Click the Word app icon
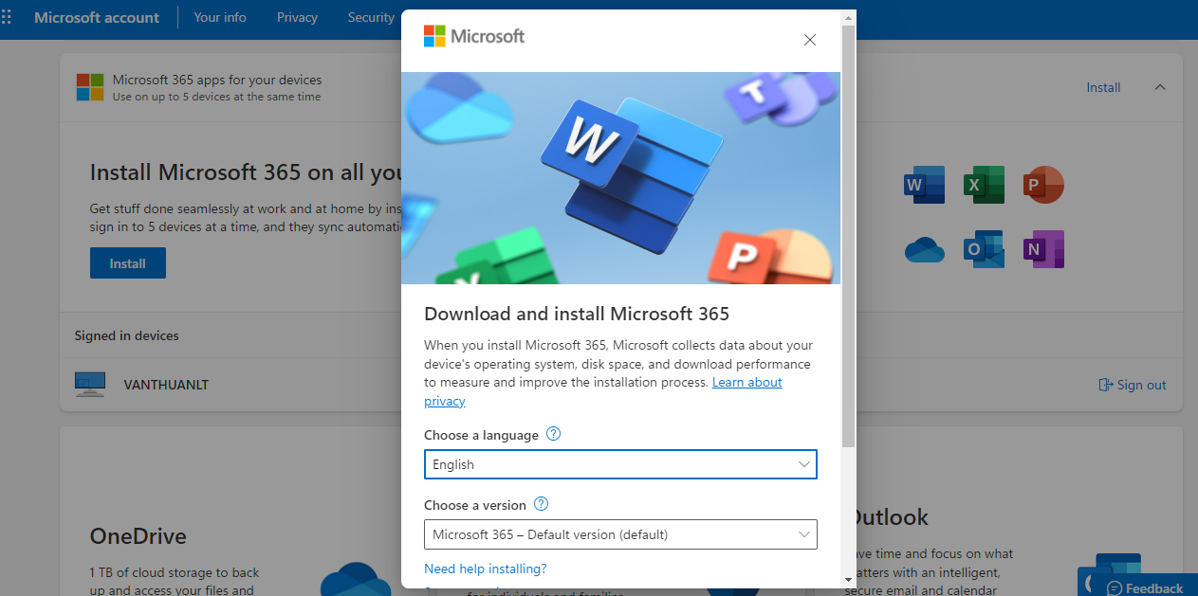The image size is (1198, 596). 924,185
